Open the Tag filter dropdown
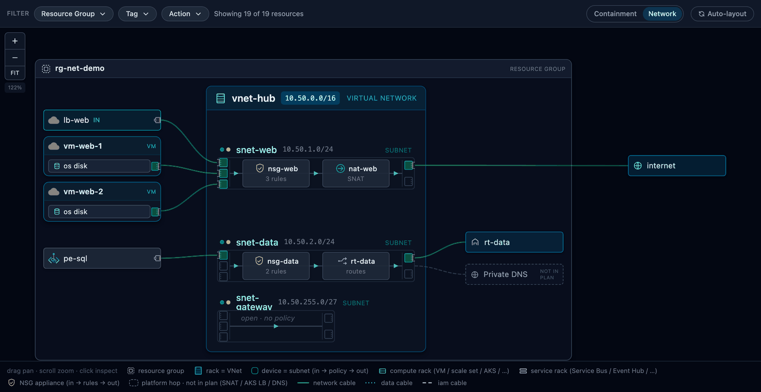761x392 pixels. coord(137,14)
